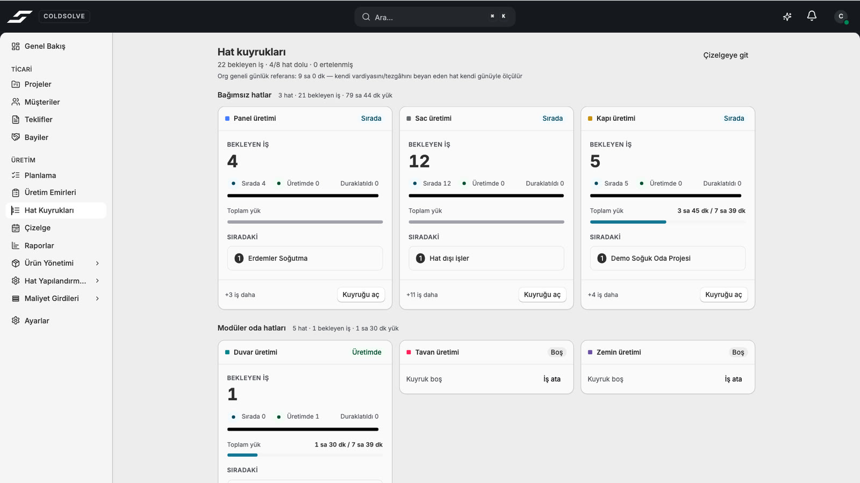Expand the Hat Yapılandırma submenu chevron

pos(97,281)
